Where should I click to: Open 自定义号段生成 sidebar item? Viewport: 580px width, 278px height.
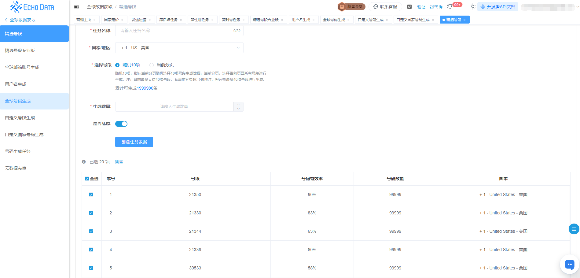[x=35, y=118]
